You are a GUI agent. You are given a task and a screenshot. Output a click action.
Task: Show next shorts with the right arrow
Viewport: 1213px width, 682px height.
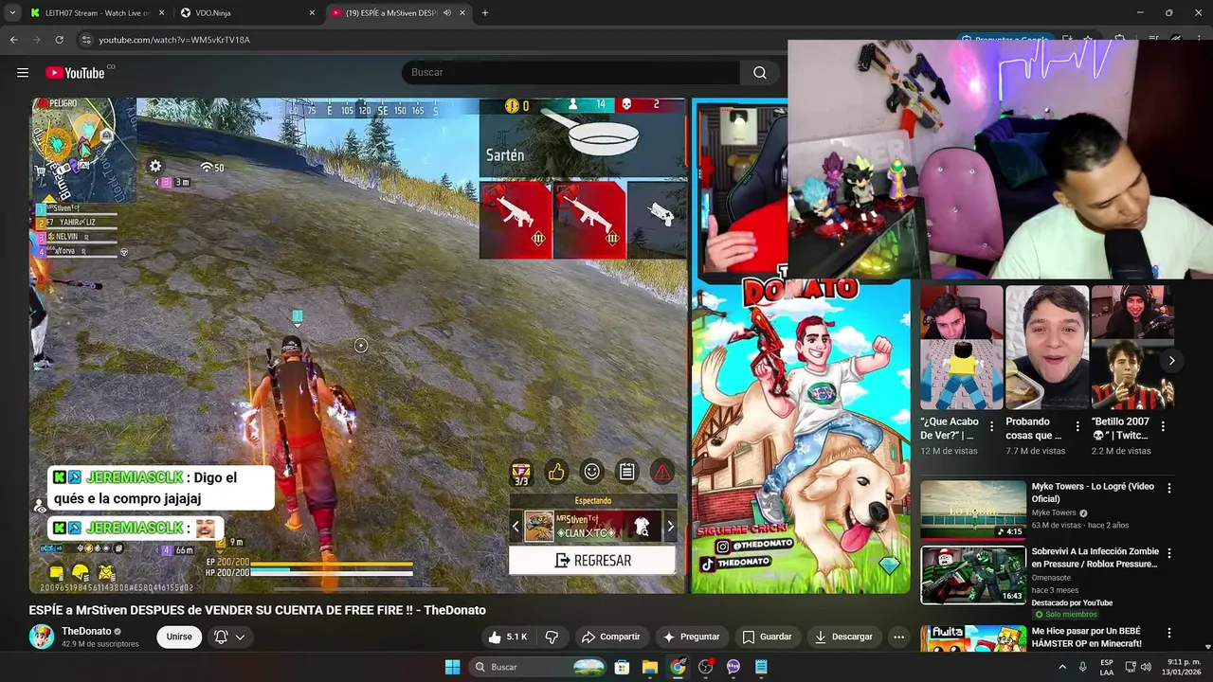click(1171, 361)
